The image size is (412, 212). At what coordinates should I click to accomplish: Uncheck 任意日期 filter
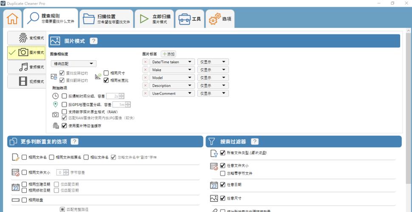pos(223,185)
